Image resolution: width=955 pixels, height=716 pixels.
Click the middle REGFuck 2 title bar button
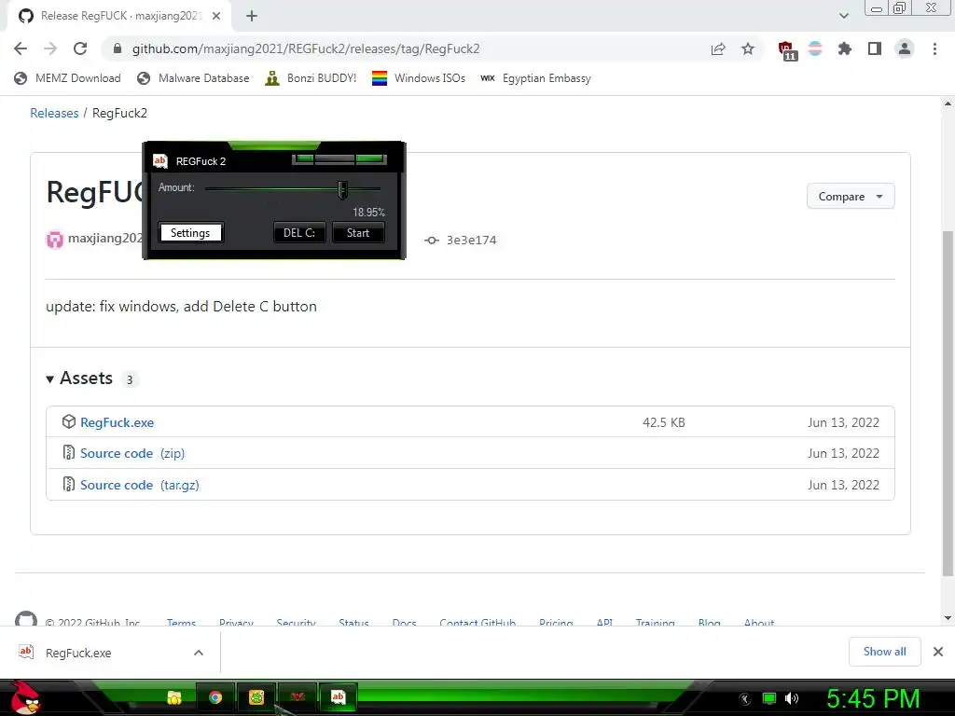(x=335, y=159)
